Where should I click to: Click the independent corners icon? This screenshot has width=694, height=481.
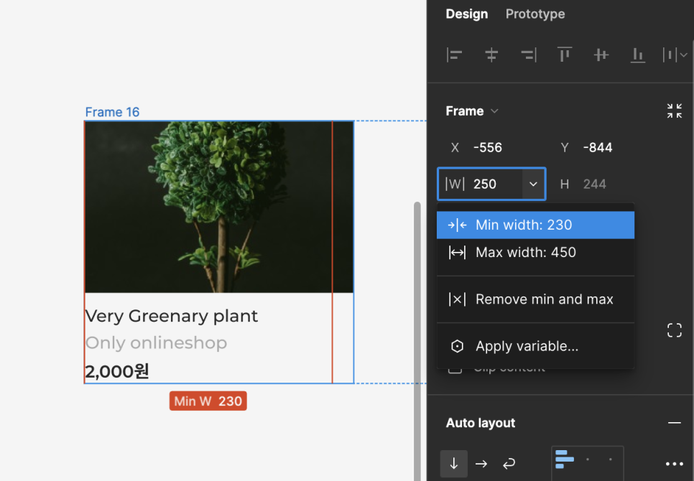coord(674,330)
